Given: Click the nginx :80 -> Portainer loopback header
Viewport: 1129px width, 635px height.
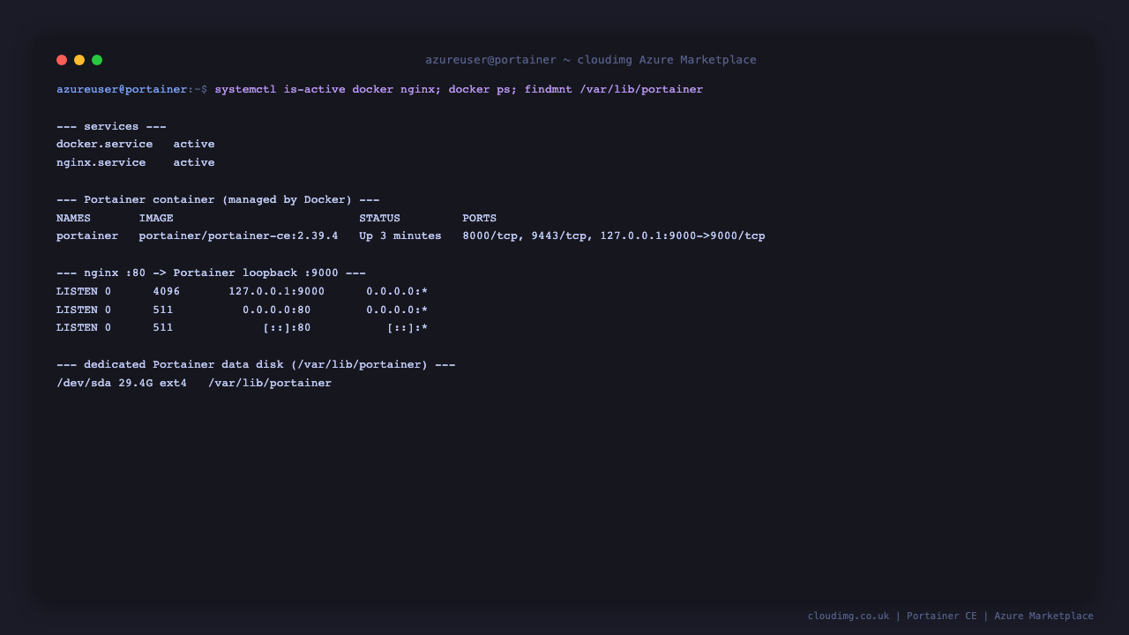Looking at the screenshot, I should click(x=211, y=273).
